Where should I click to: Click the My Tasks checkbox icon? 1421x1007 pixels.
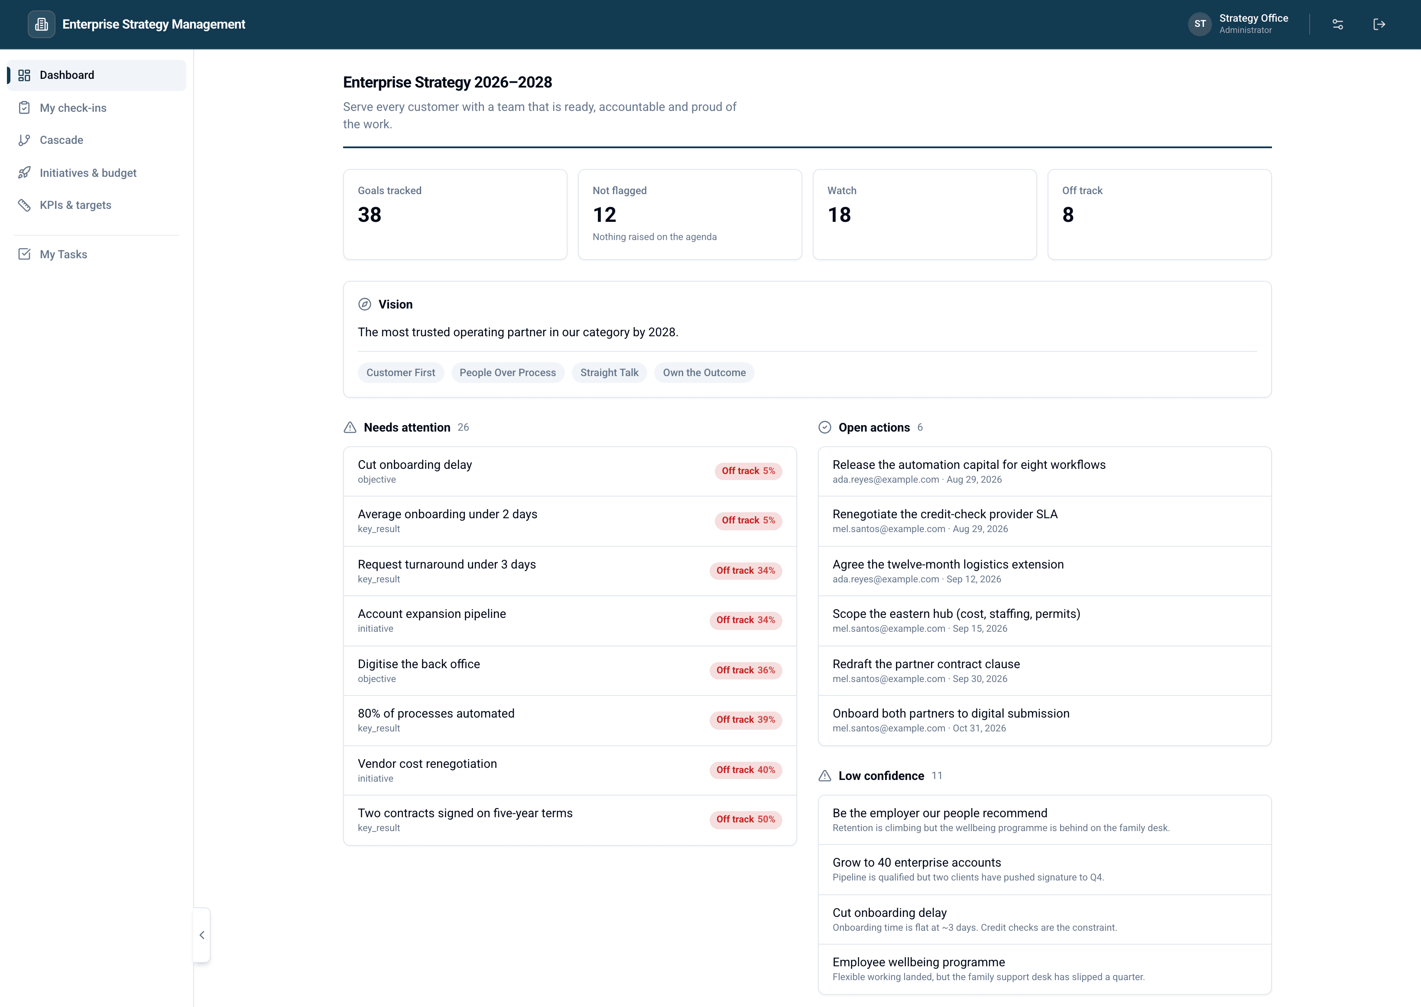click(x=24, y=254)
